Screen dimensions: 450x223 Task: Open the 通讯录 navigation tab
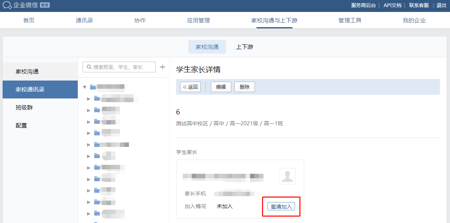(x=84, y=21)
